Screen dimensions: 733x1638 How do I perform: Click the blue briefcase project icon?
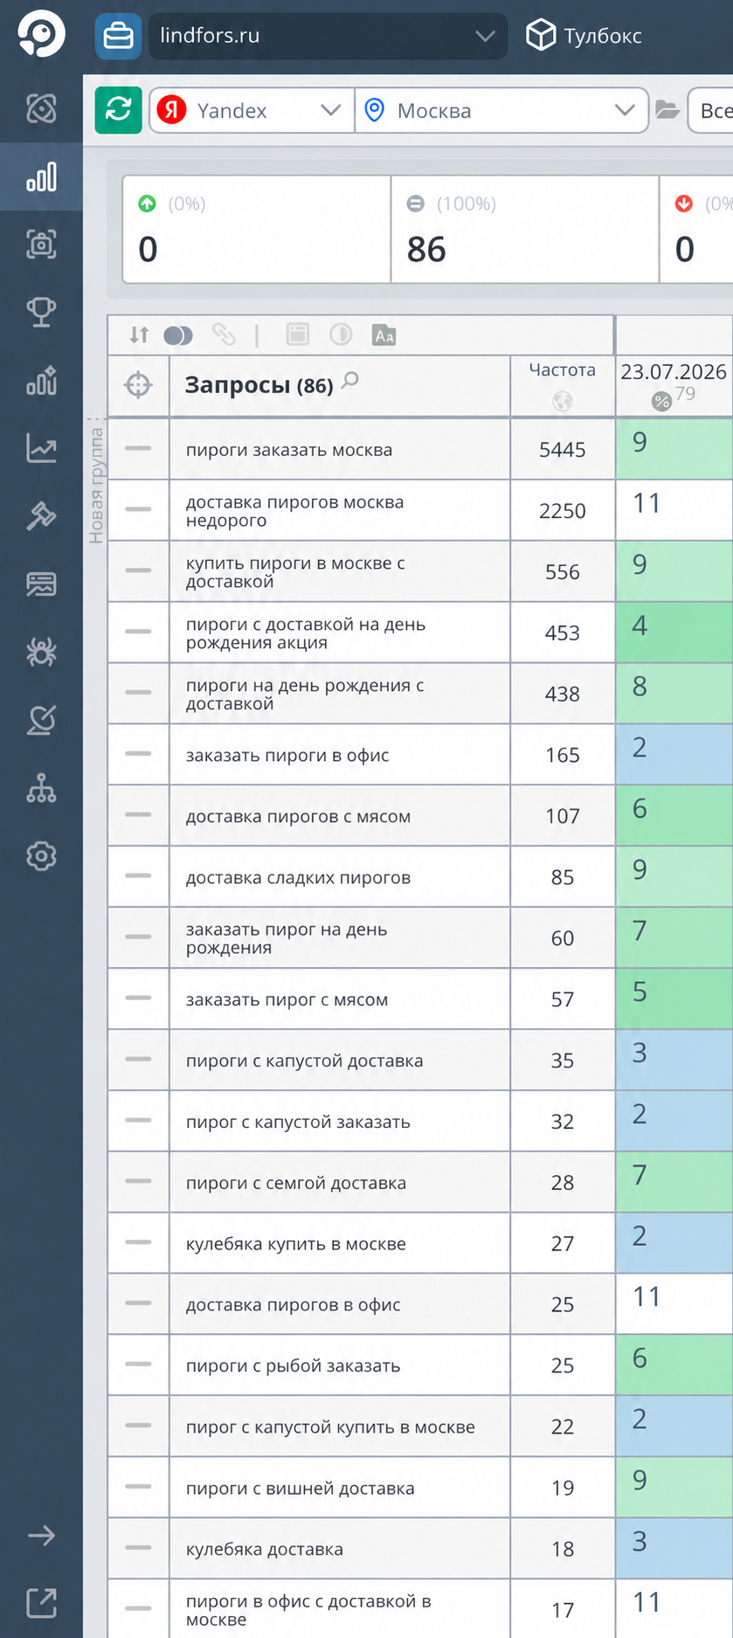click(118, 36)
